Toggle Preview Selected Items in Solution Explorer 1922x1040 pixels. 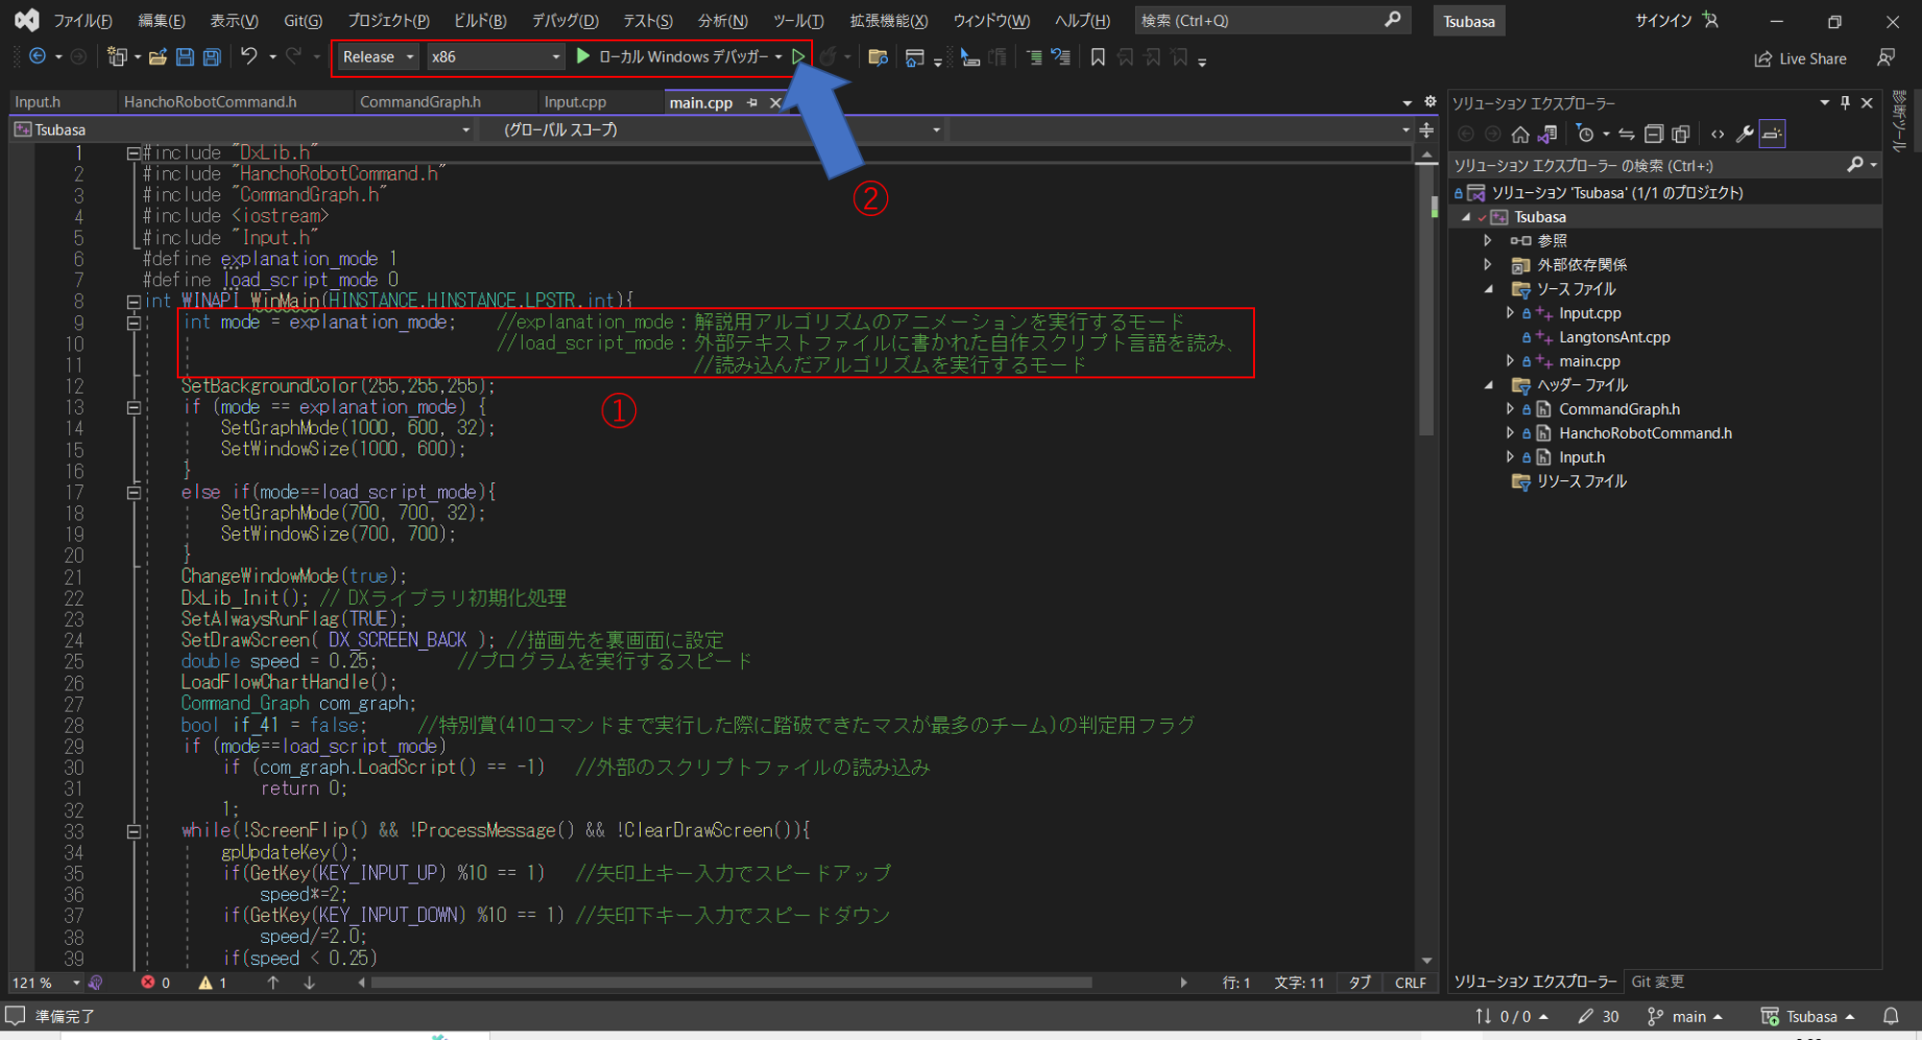point(1772,133)
